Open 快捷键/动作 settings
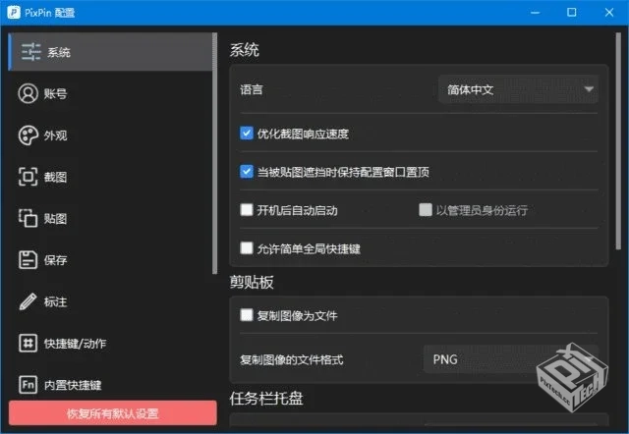Viewport: 629px width, 434px height. (75, 344)
